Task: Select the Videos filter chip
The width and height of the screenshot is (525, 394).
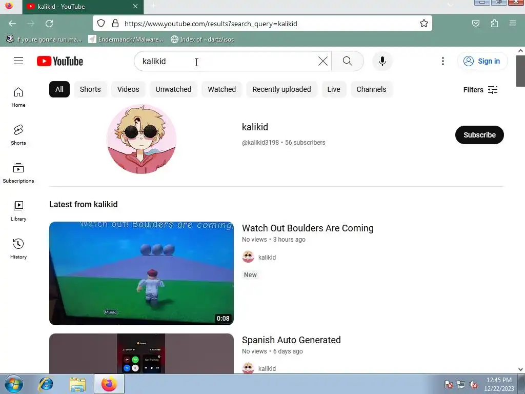Action: [128, 89]
